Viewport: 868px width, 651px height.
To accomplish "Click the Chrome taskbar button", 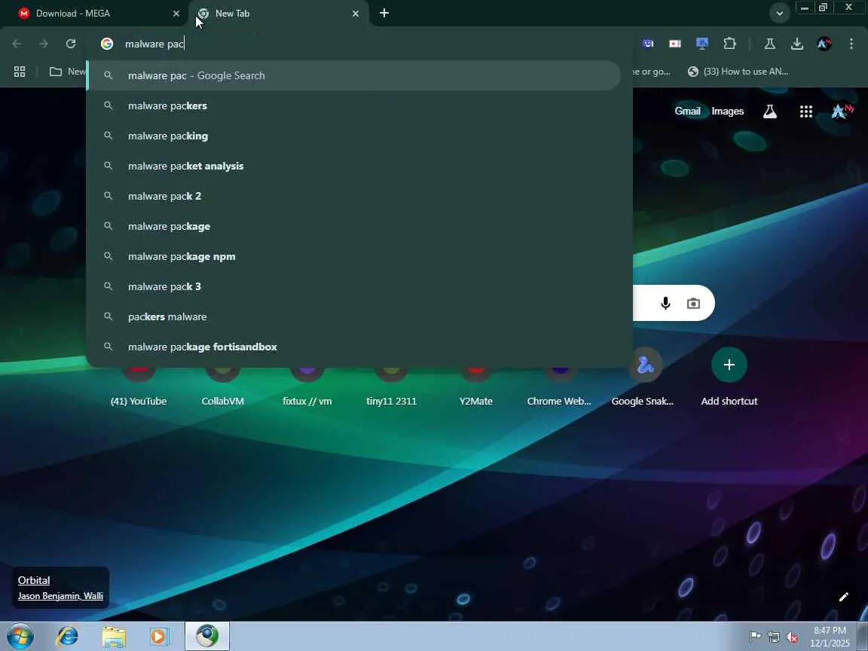I will [x=207, y=636].
